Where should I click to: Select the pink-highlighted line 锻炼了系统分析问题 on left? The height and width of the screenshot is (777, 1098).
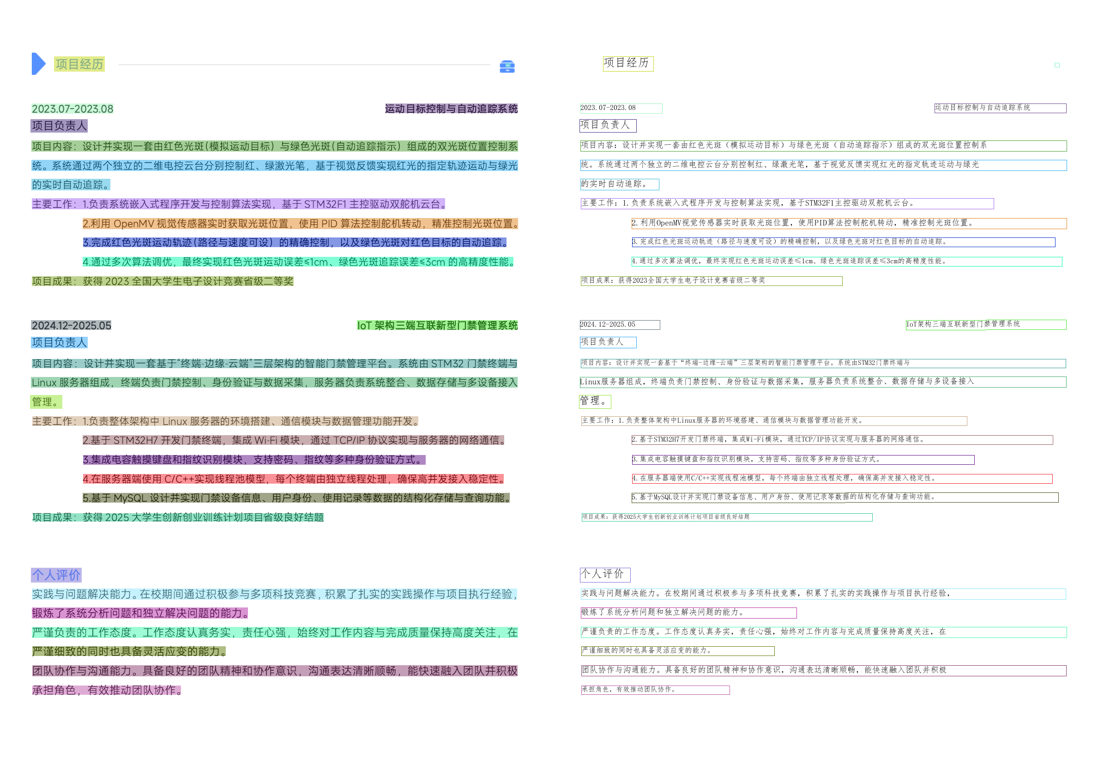(140, 613)
